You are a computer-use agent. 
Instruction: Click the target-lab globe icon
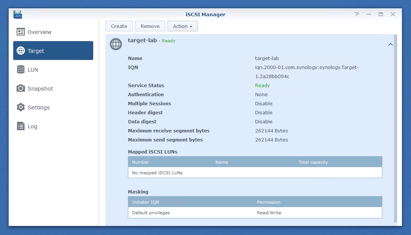pyautogui.click(x=116, y=44)
